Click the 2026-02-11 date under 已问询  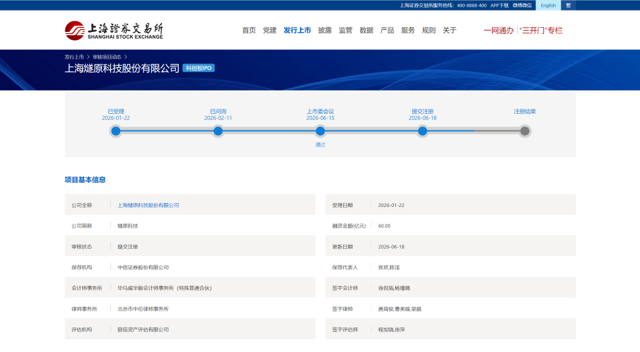pyautogui.click(x=218, y=118)
